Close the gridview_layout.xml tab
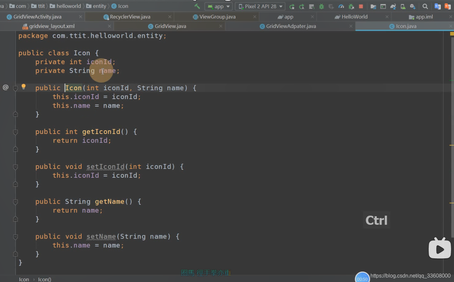The image size is (454, 282). [109, 26]
